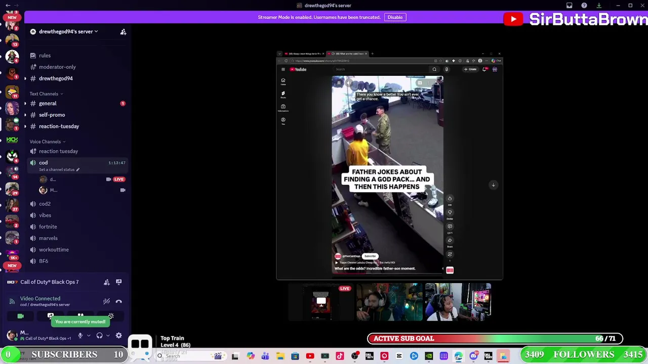
Task: Select the LIVE stream thumbnail tile
Action: point(321,302)
